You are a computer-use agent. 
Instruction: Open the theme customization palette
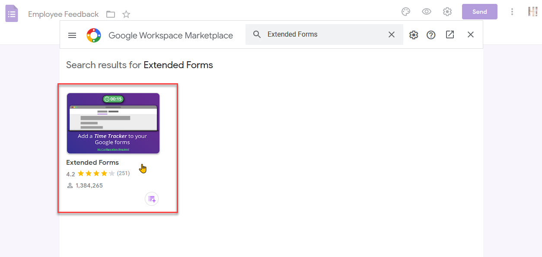coord(405,12)
